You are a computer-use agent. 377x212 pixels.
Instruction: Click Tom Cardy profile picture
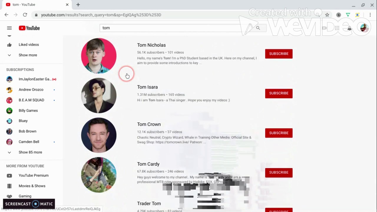coord(99,175)
